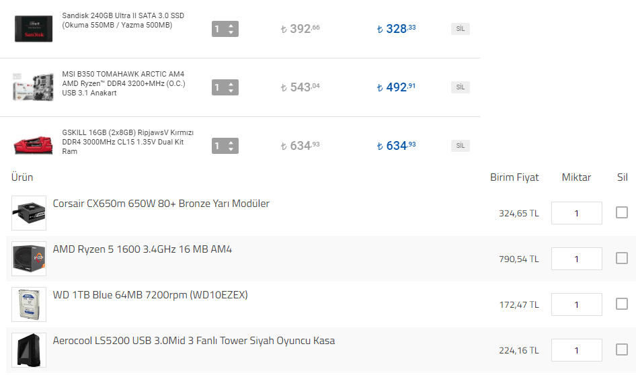The width and height of the screenshot is (636, 375).
Task: Open Aerocool black case thumbnail
Action: coord(29,350)
